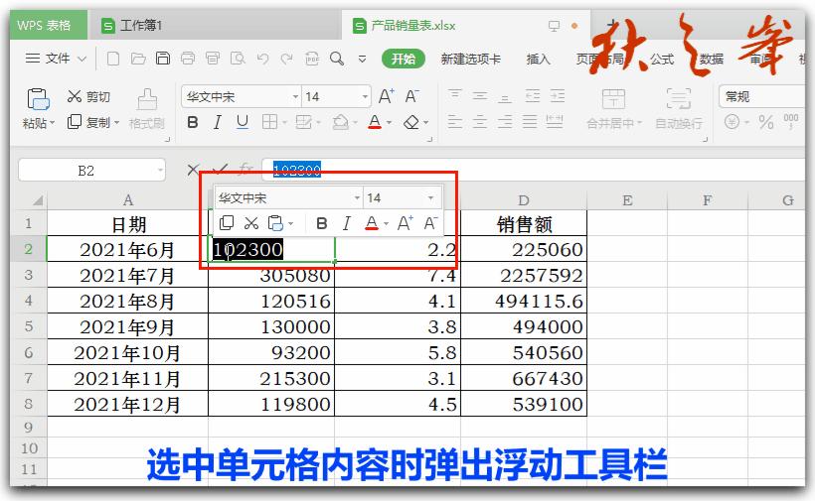The image size is (815, 501).
Task: Toggle bold in the ribbon
Action: [x=192, y=122]
